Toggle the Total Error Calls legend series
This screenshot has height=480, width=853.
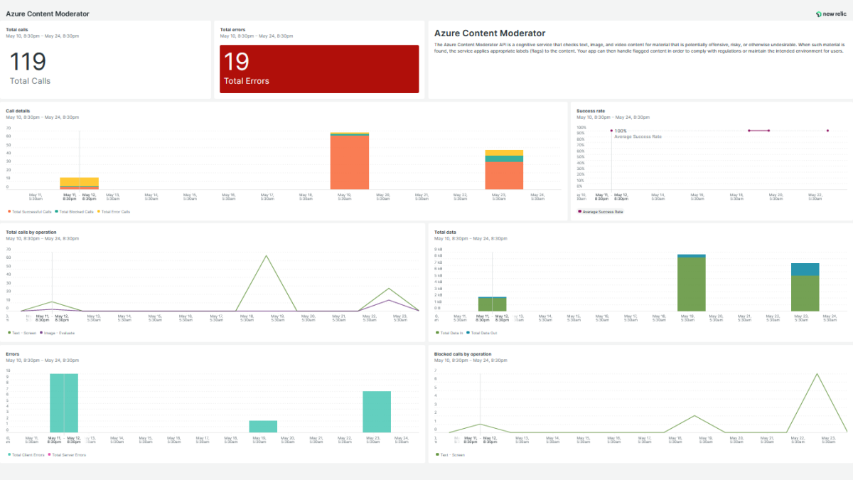point(113,211)
